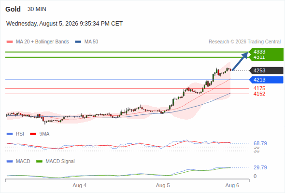Image resolution: width=285 pixels, height=193 pixels.
Task: Select the blue 4213 pivot price tag
Action: point(267,80)
